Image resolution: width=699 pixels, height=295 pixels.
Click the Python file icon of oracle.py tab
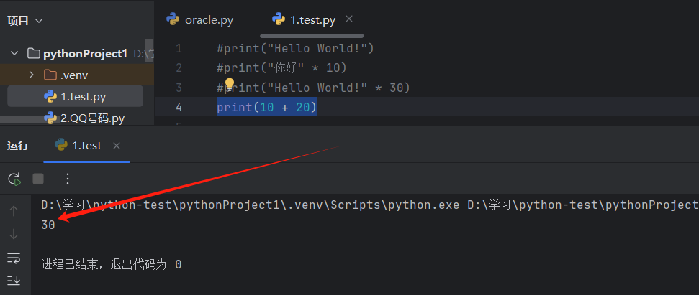point(173,19)
